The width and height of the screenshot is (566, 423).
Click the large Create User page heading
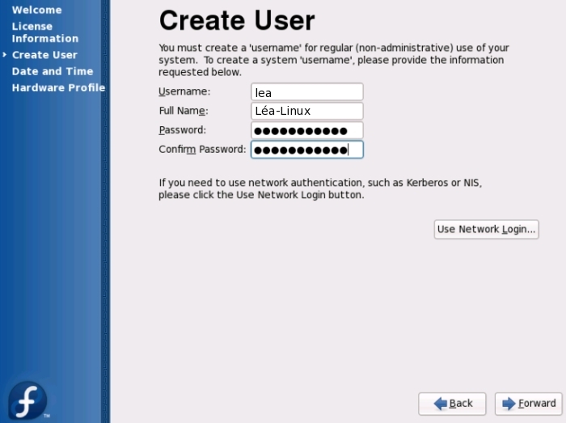click(237, 21)
